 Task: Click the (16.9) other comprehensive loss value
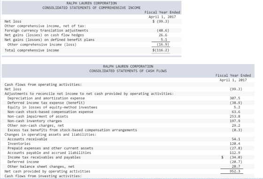click(x=163, y=45)
